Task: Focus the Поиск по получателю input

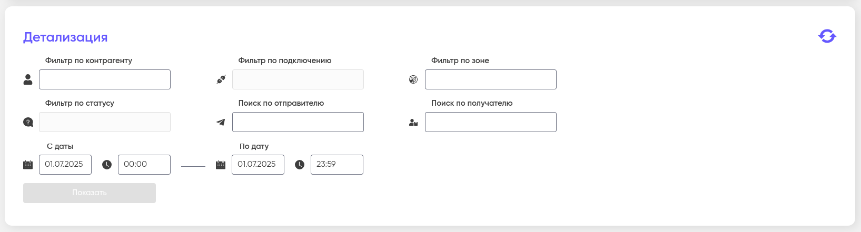Action: point(490,122)
